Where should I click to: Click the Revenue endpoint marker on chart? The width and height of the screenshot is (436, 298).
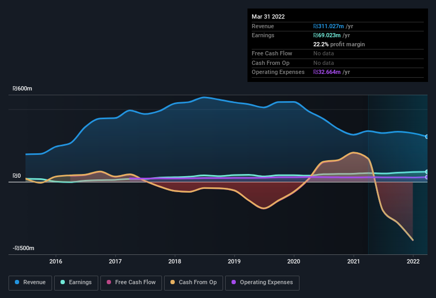click(x=427, y=136)
